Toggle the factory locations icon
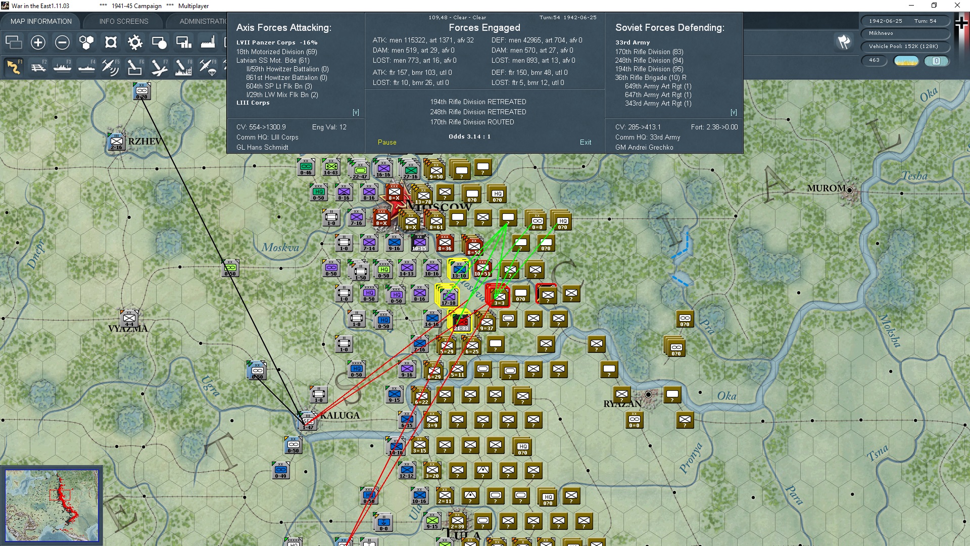The height and width of the screenshot is (546, 970). 208,42
